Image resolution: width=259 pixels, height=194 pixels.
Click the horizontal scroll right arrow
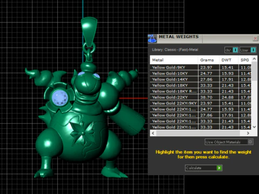click(248, 133)
